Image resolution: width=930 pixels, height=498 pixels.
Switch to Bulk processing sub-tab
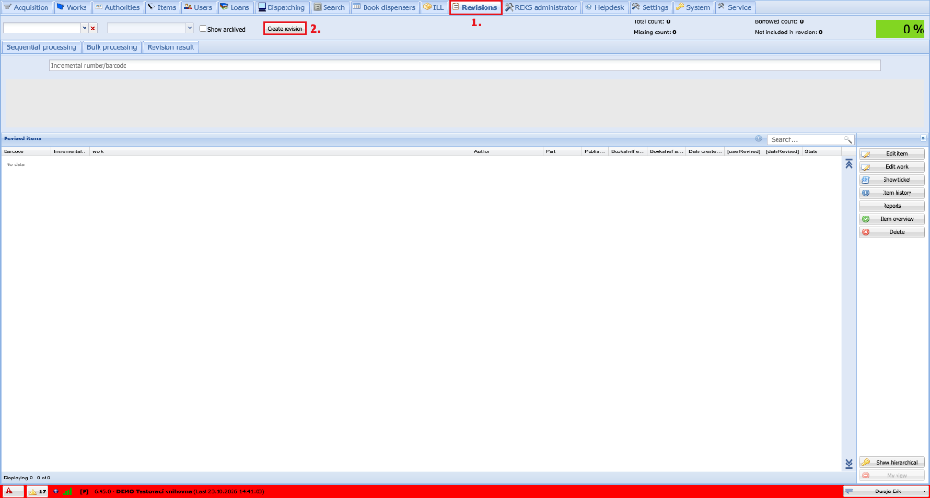[x=112, y=47]
